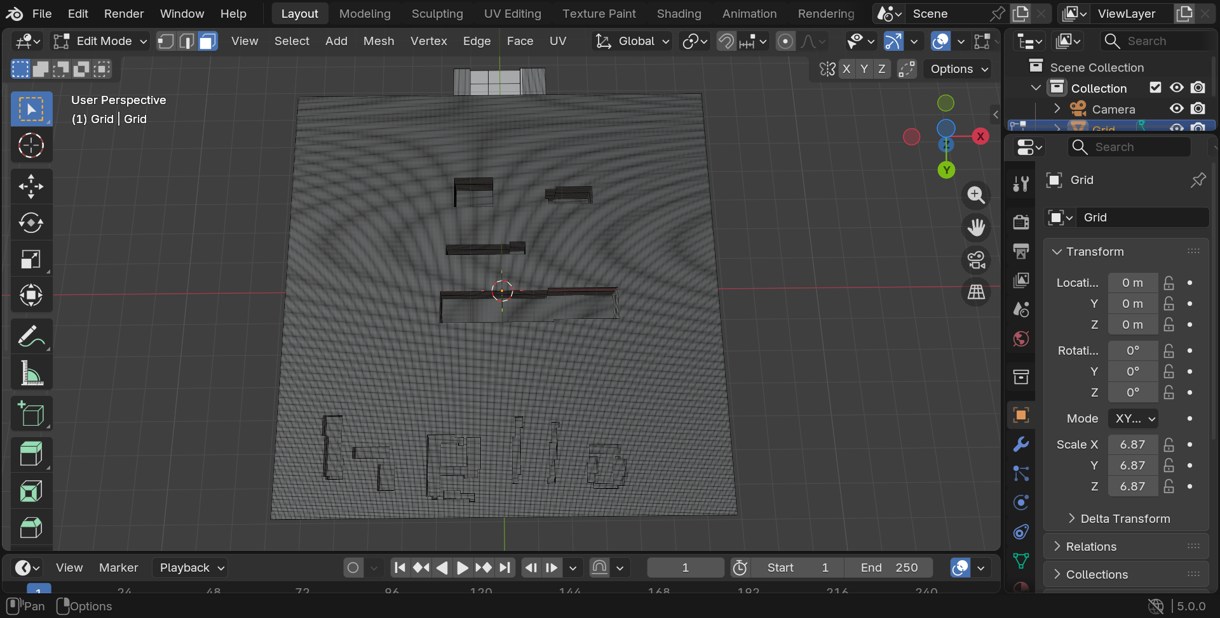Expand the Camera tree item

coord(1057,109)
